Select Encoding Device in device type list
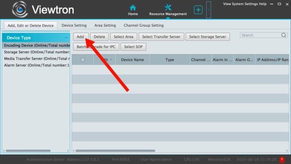 click(36, 45)
